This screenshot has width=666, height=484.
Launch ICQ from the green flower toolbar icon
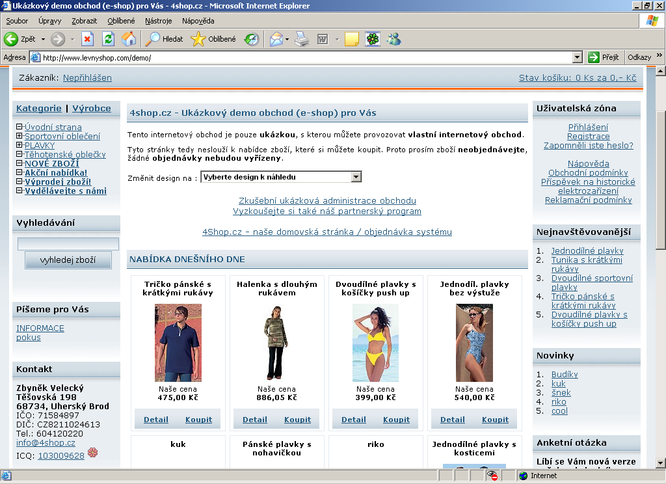pyautogui.click(x=373, y=39)
